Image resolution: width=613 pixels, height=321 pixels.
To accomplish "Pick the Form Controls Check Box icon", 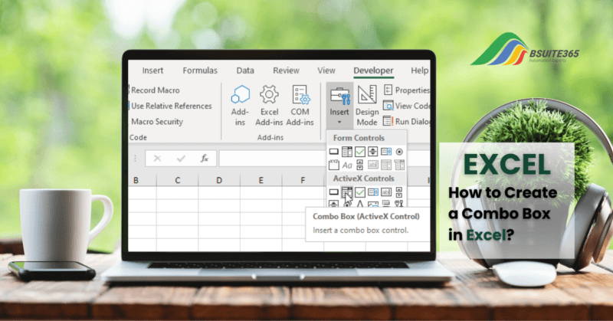I will 360,152.
